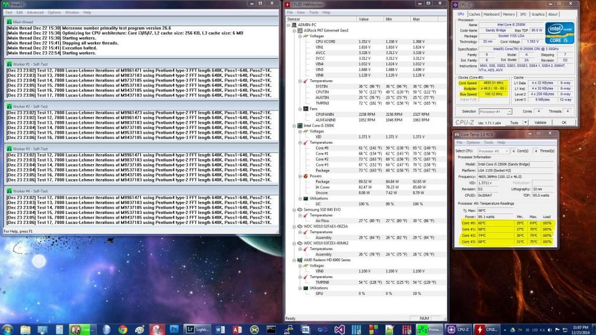Click the Action Center flag tray icon

[557, 330]
